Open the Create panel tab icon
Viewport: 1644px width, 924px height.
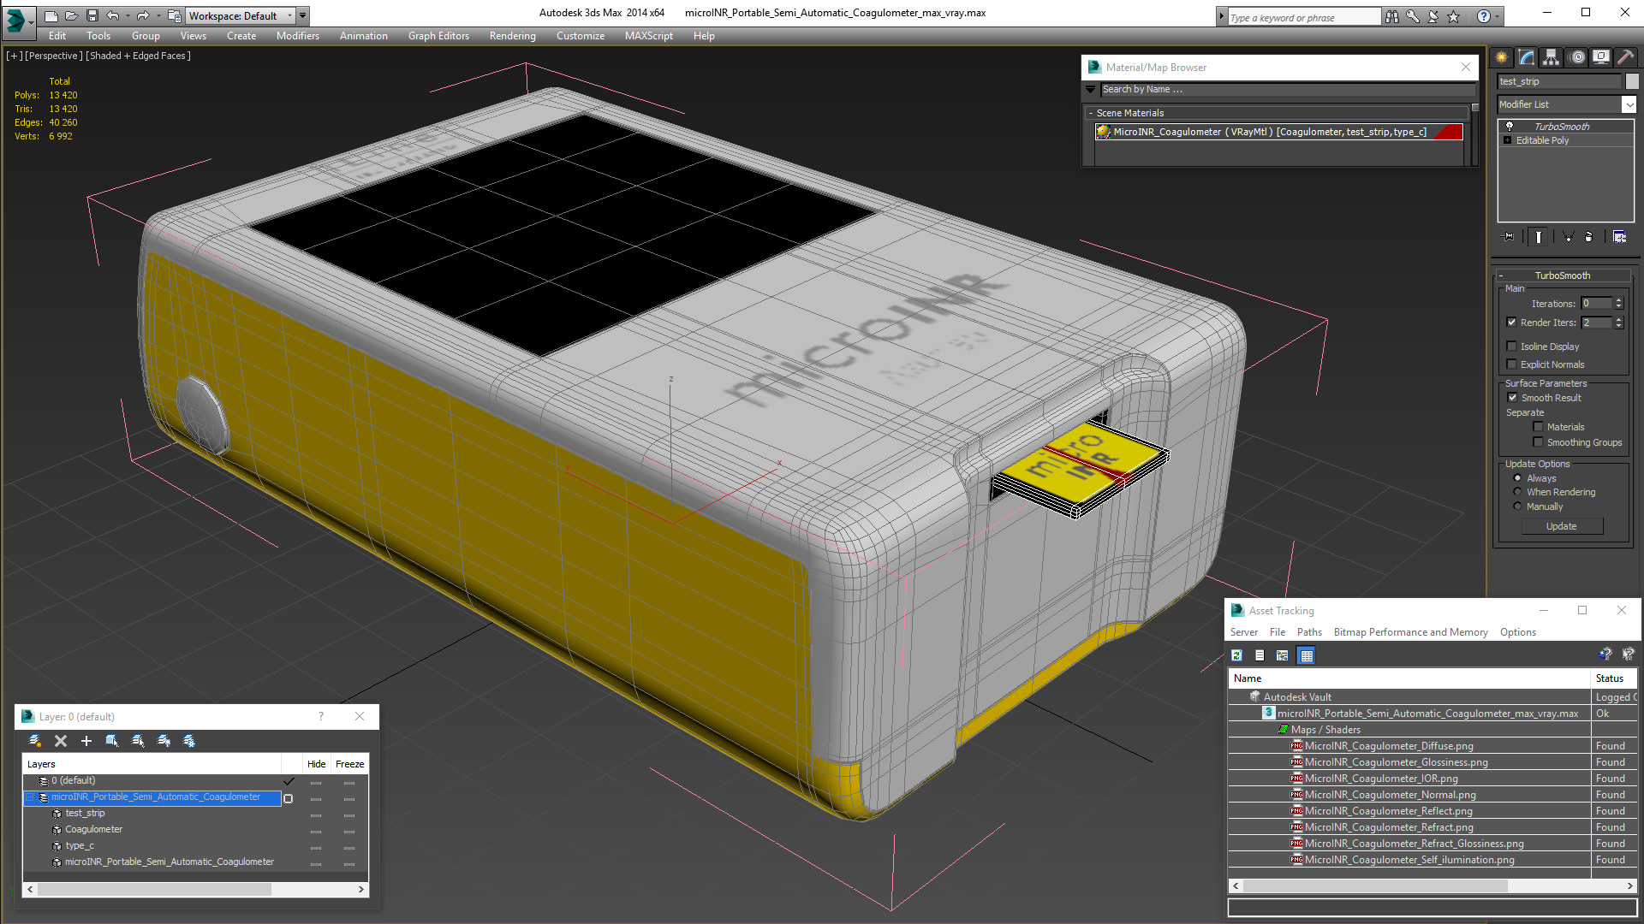tap(1501, 57)
